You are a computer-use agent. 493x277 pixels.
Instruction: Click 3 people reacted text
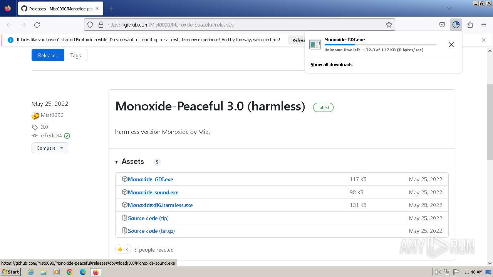tap(154, 250)
